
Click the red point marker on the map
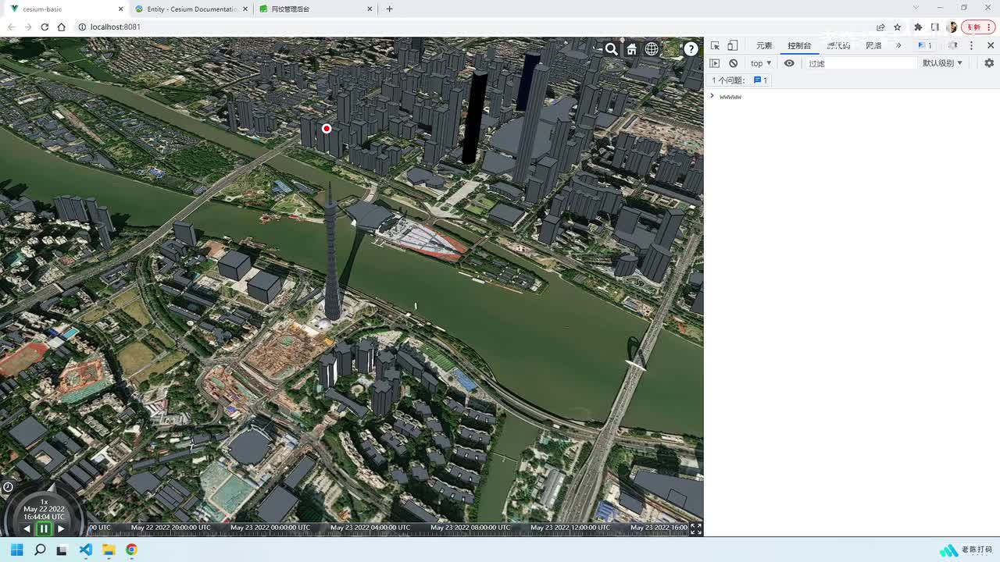click(327, 129)
